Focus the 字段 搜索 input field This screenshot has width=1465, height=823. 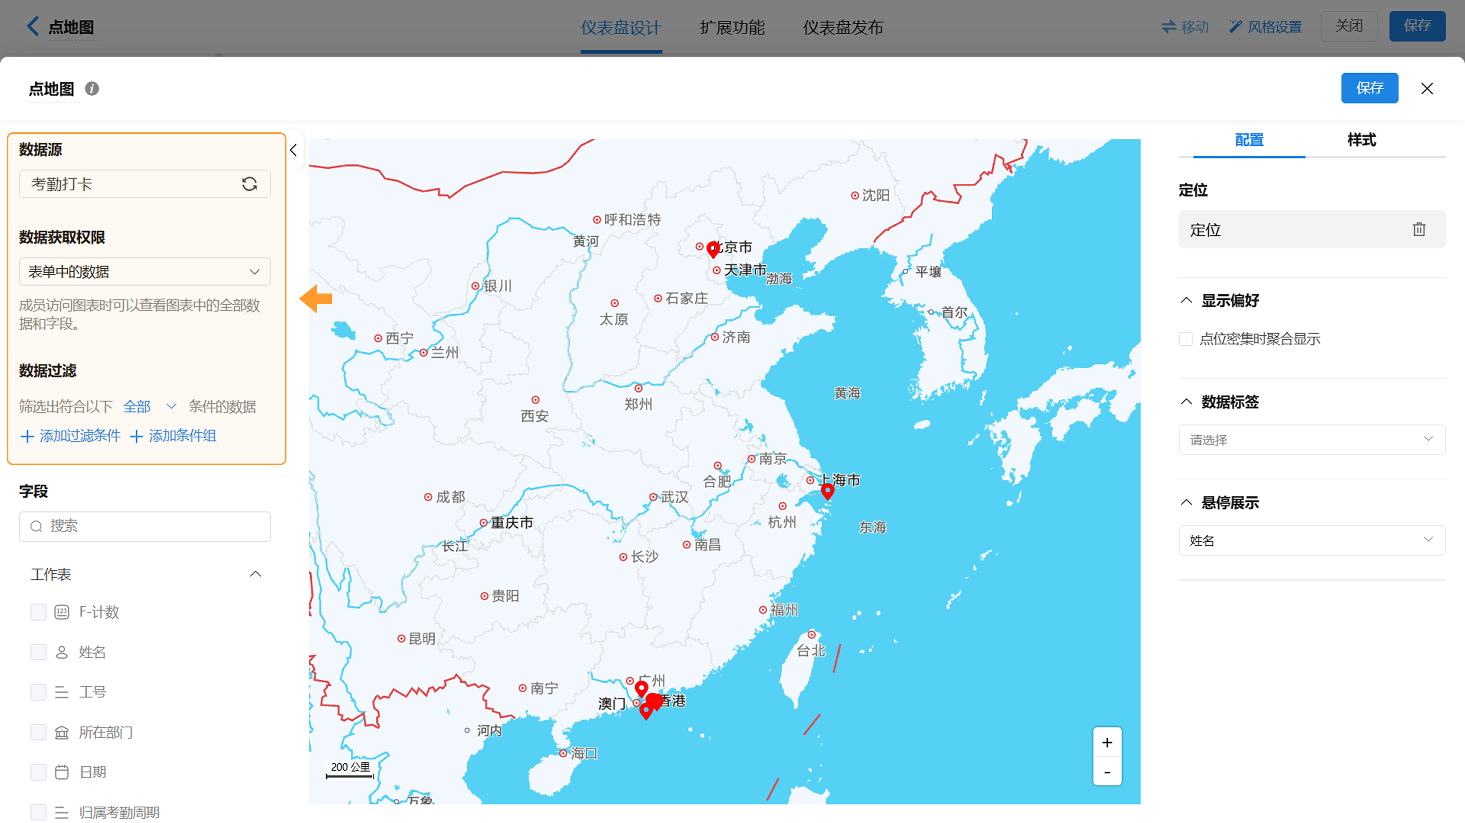pyautogui.click(x=145, y=526)
